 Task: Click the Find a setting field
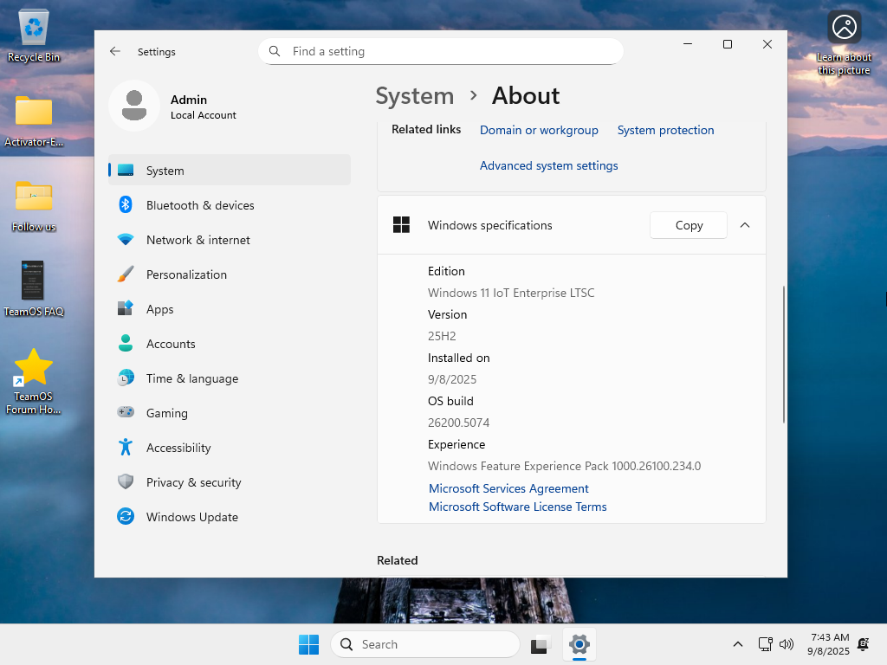[x=441, y=51]
